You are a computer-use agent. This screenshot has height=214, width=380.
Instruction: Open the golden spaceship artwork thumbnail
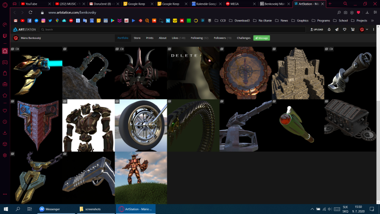(x=36, y=73)
